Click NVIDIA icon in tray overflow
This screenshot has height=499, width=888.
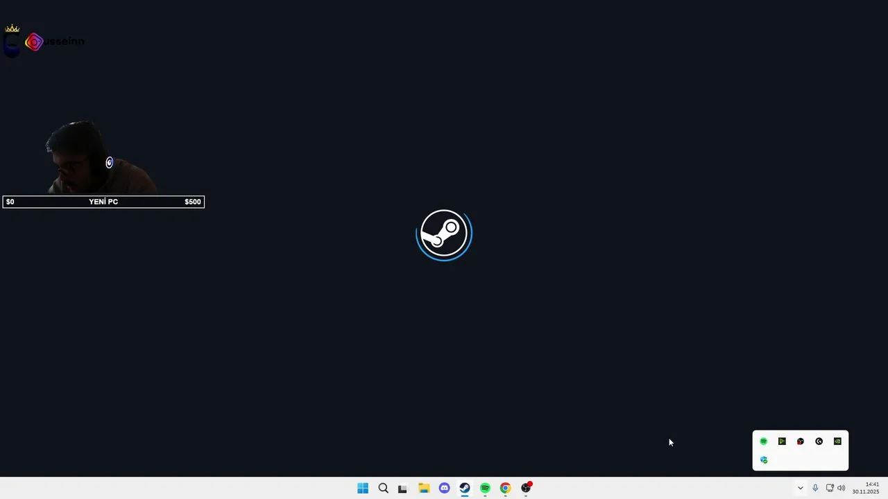[837, 441]
